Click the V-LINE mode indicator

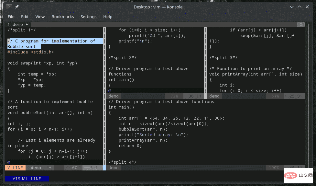point(15,168)
